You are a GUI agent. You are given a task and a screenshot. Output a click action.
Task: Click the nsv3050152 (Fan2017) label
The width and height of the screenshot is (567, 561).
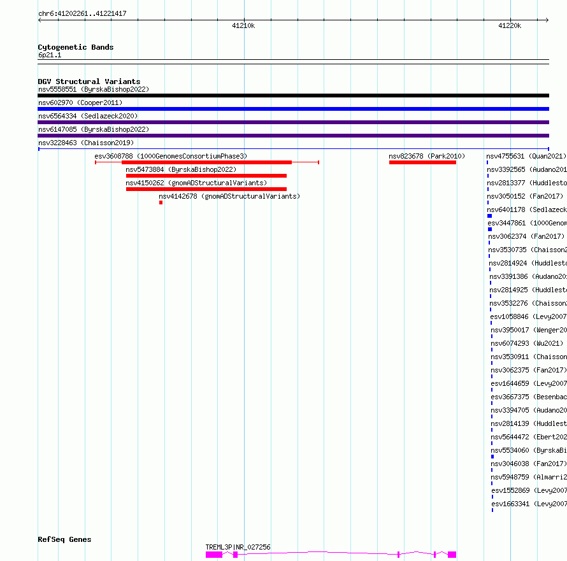click(525, 196)
